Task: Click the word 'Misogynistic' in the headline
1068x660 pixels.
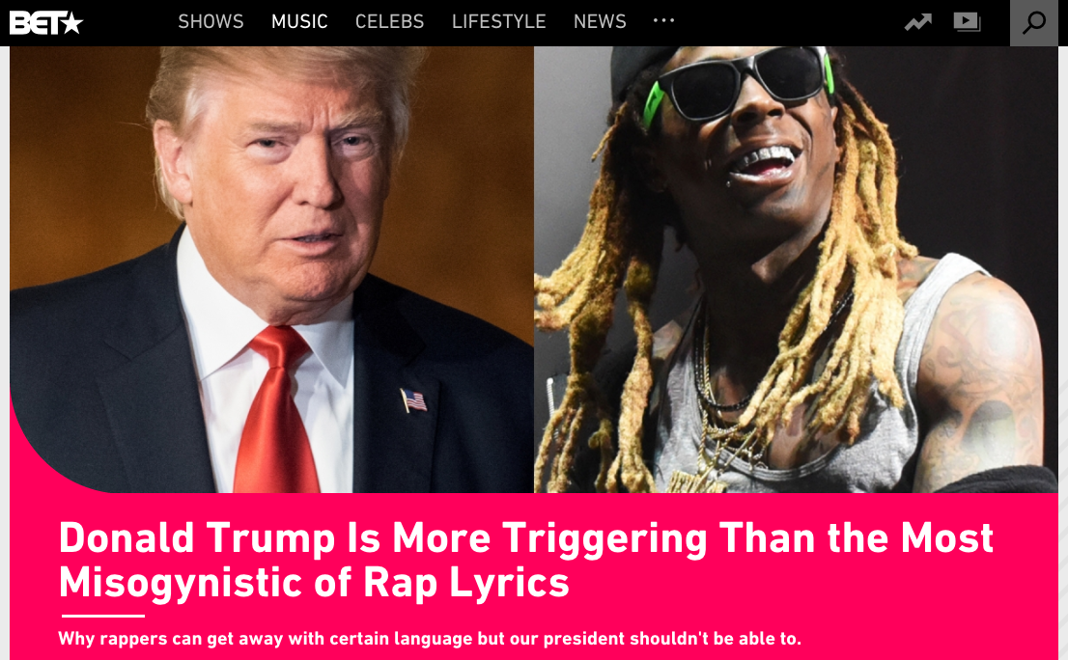Action: [x=181, y=583]
